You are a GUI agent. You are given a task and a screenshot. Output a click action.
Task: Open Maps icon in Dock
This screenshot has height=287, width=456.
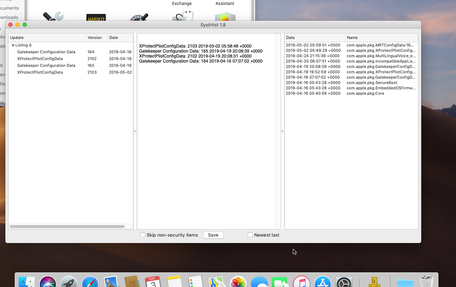click(217, 282)
